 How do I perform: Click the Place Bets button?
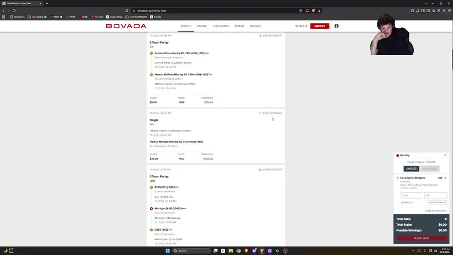(x=421, y=238)
